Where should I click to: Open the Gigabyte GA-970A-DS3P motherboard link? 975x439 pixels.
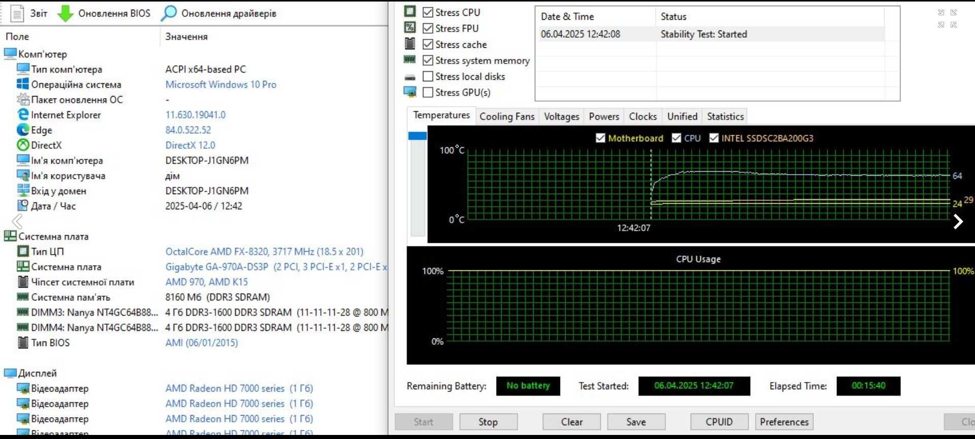276,267
